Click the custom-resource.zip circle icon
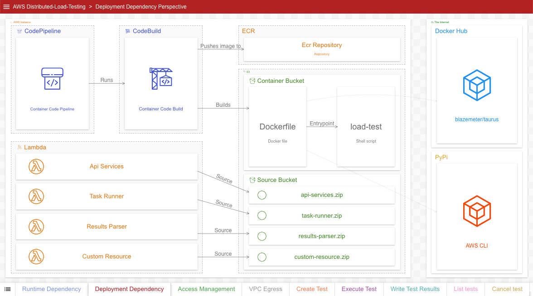The image size is (533, 296). tap(262, 257)
